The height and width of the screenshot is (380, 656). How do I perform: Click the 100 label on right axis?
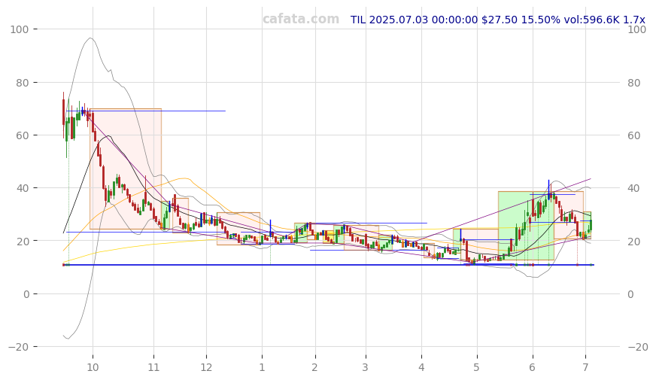pos(637,29)
